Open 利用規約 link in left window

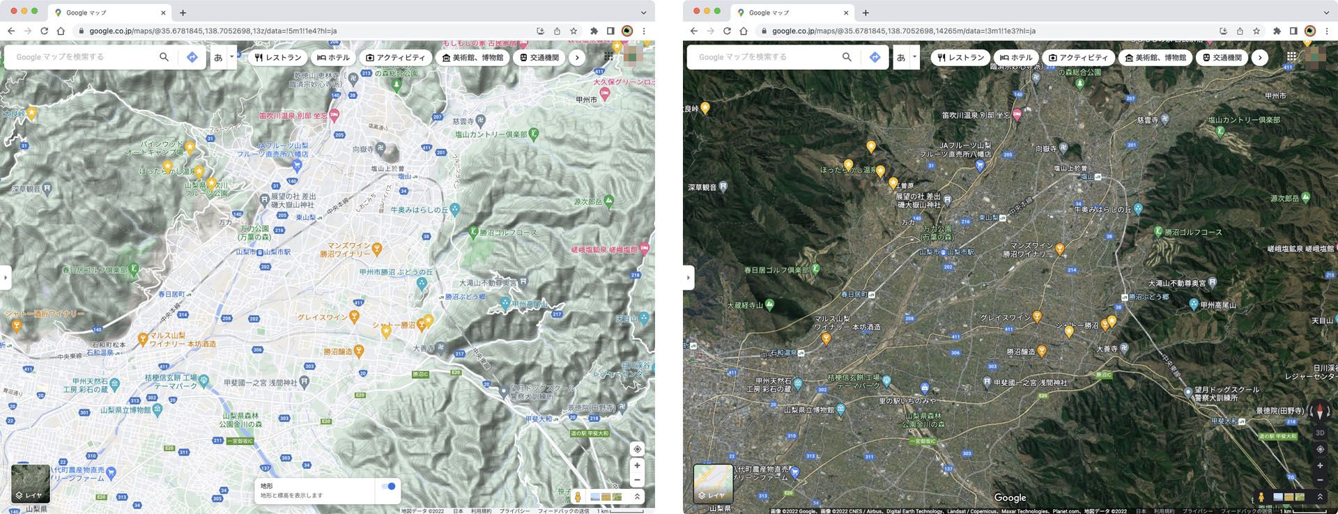tap(481, 511)
